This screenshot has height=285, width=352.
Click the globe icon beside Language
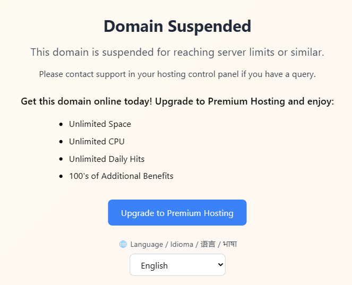tap(123, 244)
